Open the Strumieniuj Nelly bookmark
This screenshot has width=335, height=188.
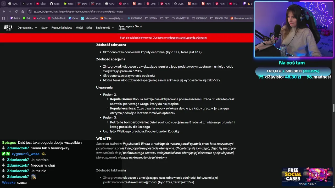112,18
